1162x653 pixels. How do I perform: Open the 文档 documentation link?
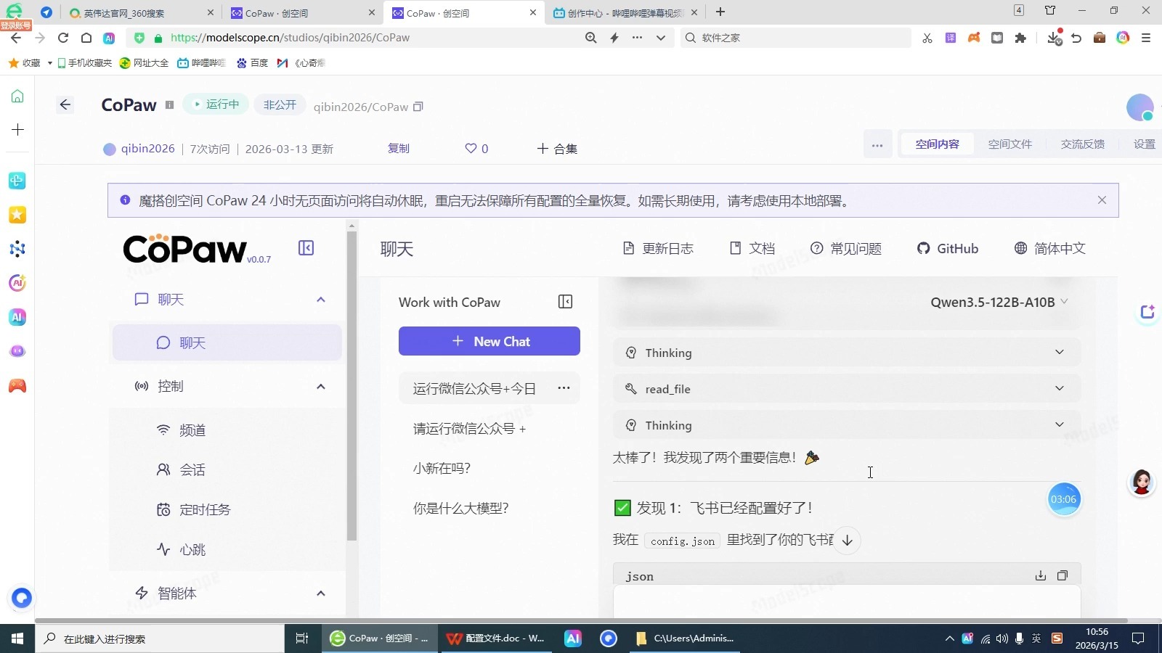(x=752, y=248)
